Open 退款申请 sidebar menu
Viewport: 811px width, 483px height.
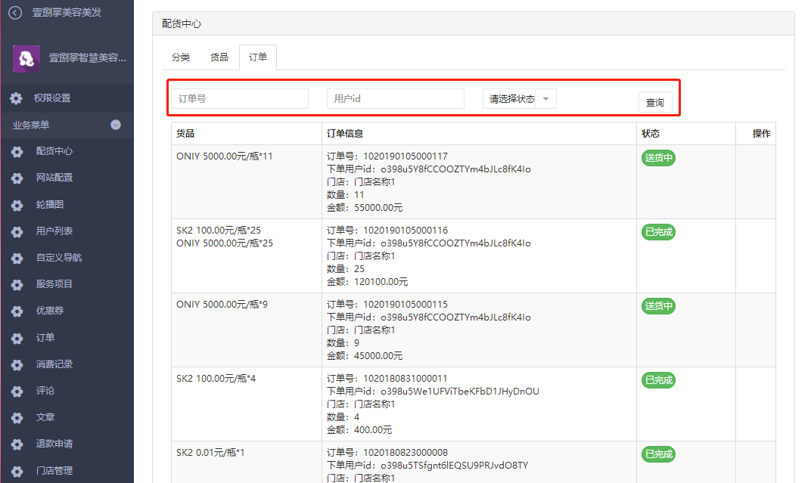(x=54, y=443)
